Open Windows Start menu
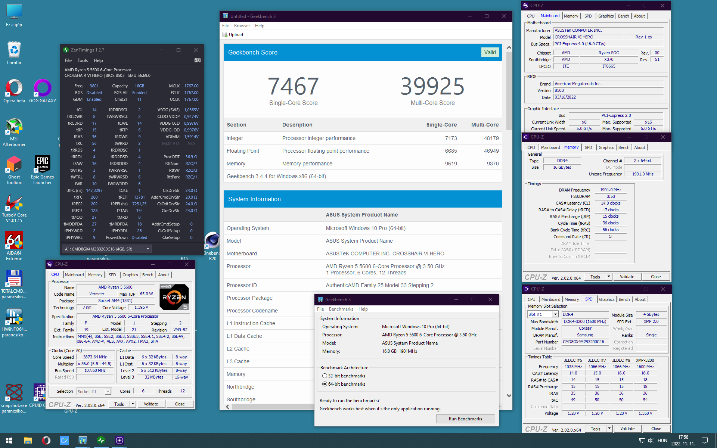Image resolution: width=717 pixels, height=448 pixels. pyautogui.click(x=9, y=441)
